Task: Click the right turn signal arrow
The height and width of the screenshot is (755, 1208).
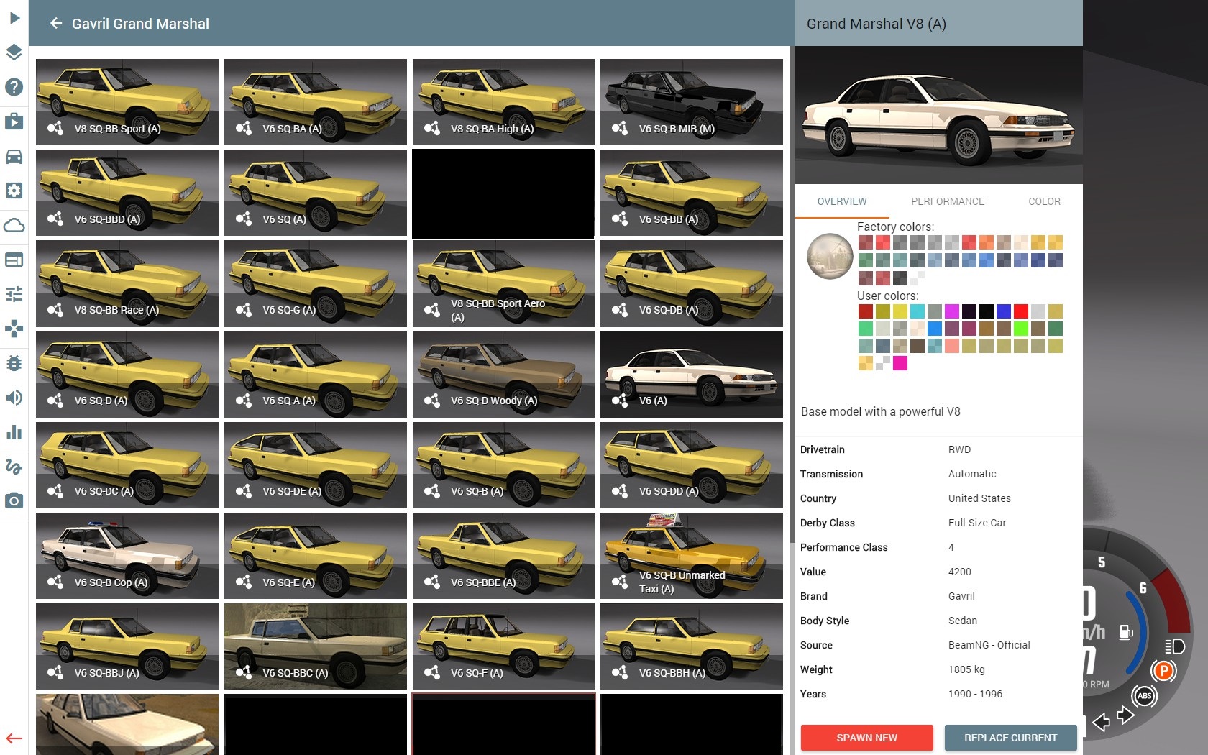Action: coord(1125,715)
